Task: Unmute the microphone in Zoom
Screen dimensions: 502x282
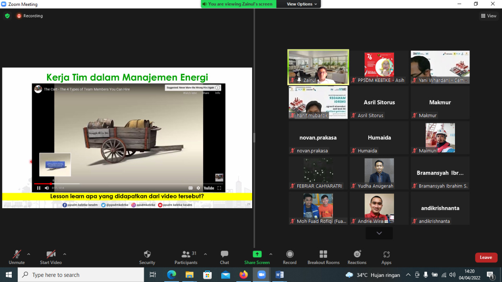Action: click(x=16, y=257)
